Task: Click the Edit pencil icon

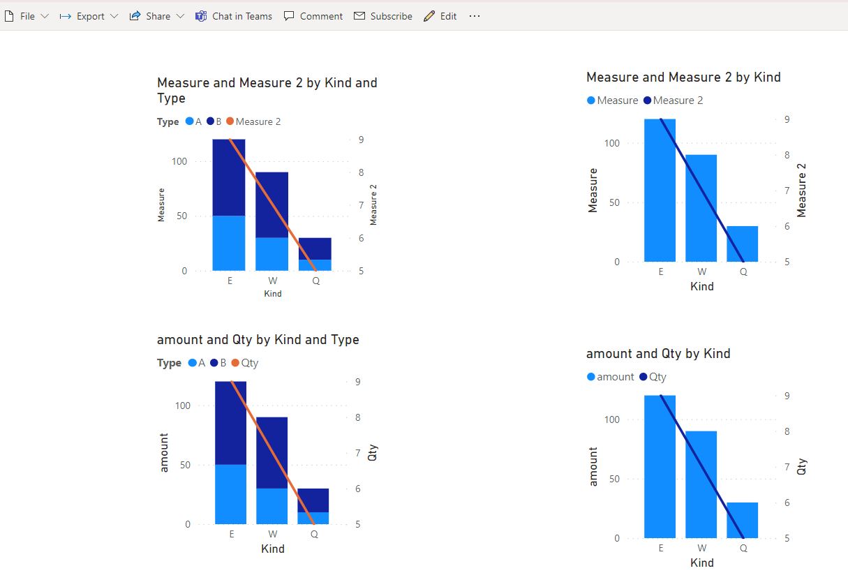Action: [429, 16]
